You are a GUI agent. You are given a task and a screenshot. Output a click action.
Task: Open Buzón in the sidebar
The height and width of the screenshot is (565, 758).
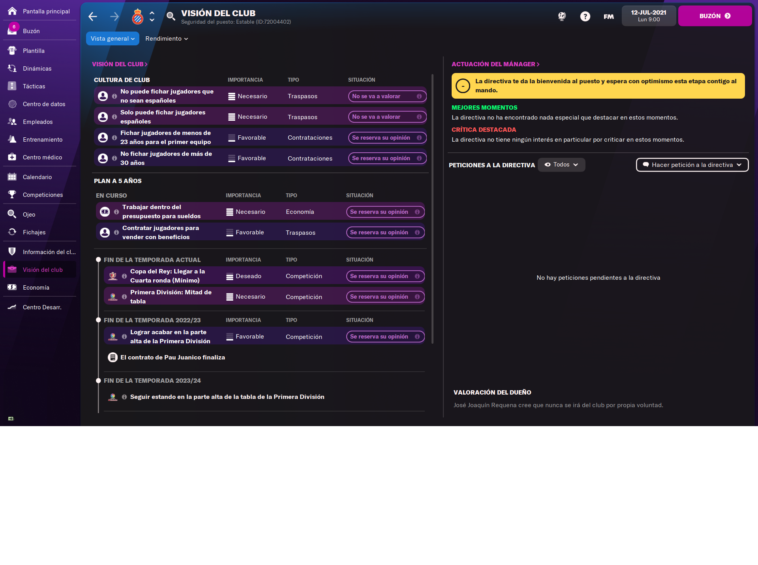pyautogui.click(x=39, y=31)
